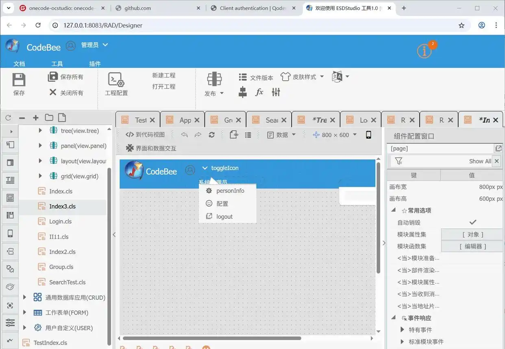Click 到代码视图 to switch to code view
Viewport: 505px width, 349px height.
click(145, 135)
